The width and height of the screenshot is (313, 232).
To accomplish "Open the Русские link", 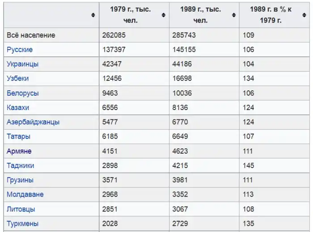I will pyautogui.click(x=20, y=50).
